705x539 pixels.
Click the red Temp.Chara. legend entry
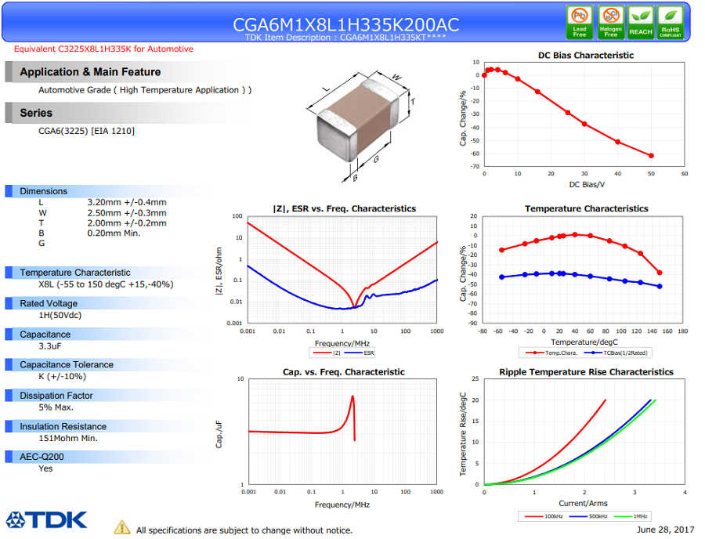(551, 353)
